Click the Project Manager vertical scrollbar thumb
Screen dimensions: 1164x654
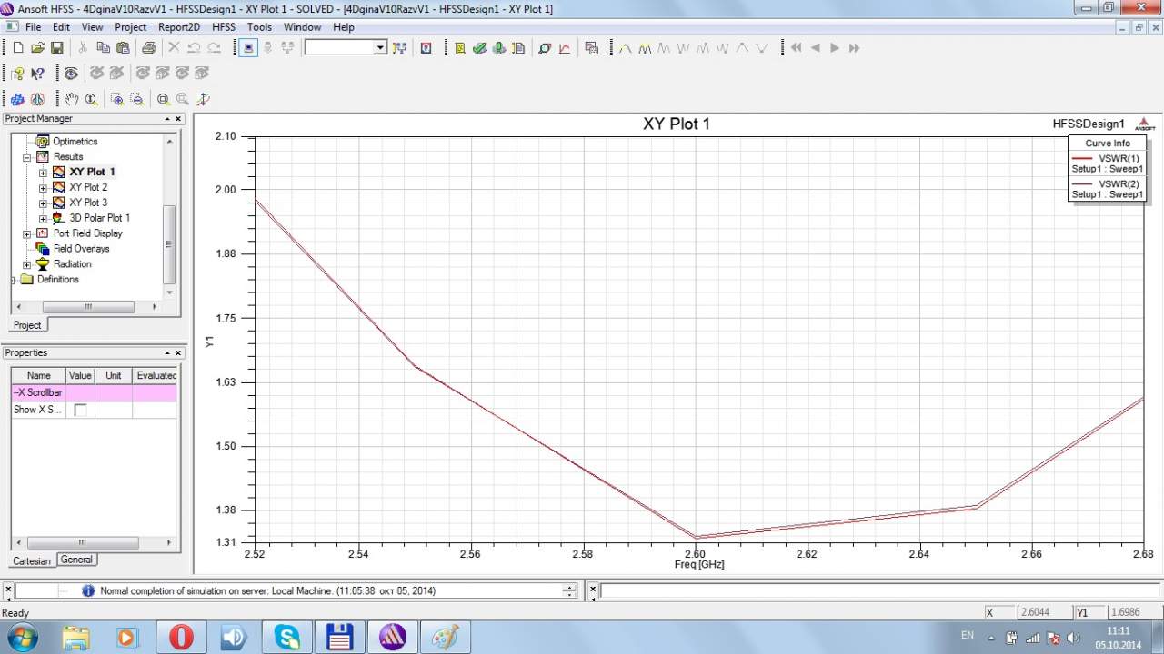point(168,243)
